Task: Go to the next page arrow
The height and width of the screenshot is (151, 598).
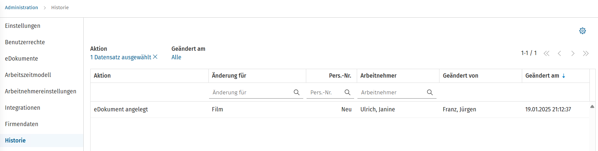Action: [x=573, y=53]
